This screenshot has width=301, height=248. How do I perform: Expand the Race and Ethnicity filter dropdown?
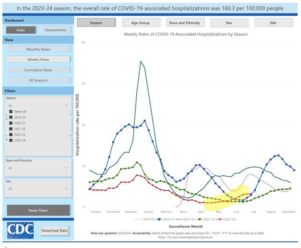point(66,168)
